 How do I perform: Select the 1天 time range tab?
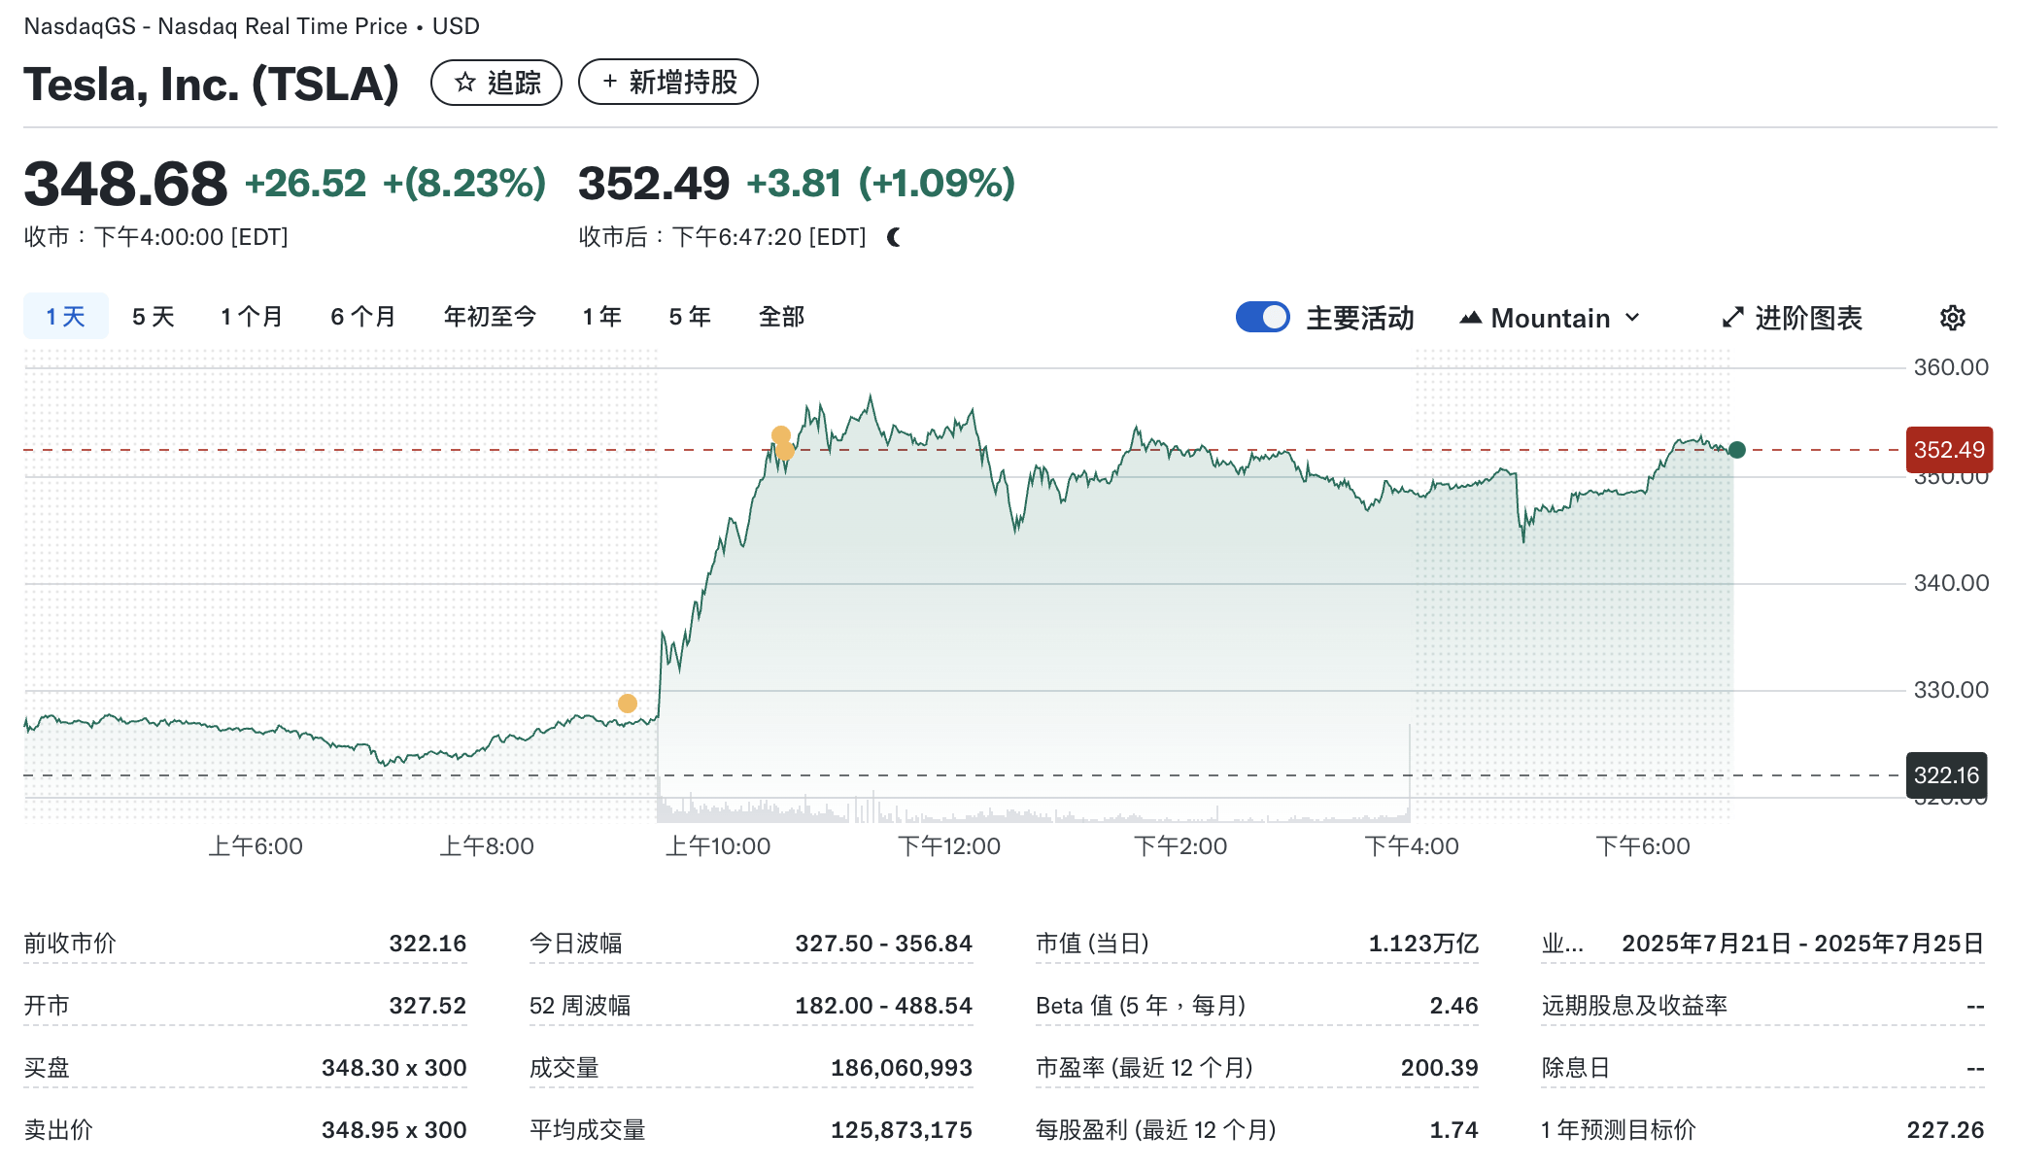65,317
